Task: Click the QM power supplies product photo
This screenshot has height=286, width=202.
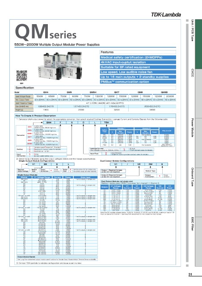Action: coord(60,66)
